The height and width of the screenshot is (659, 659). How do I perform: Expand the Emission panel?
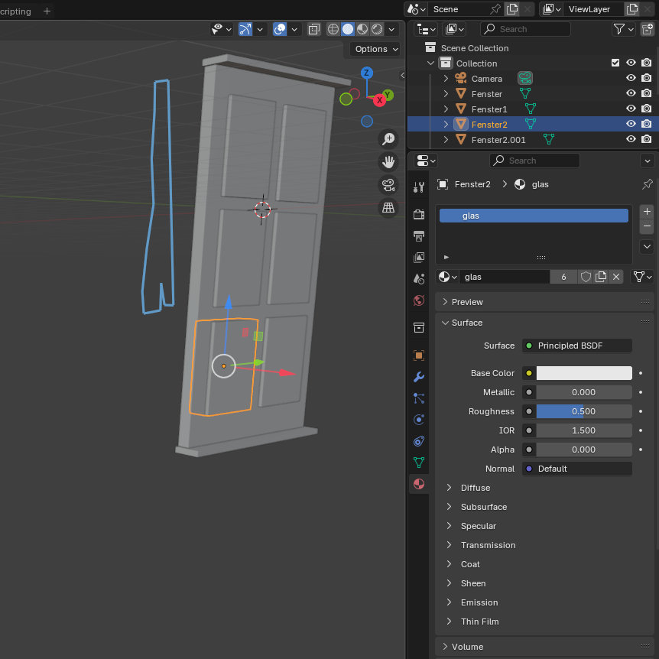[479, 602]
